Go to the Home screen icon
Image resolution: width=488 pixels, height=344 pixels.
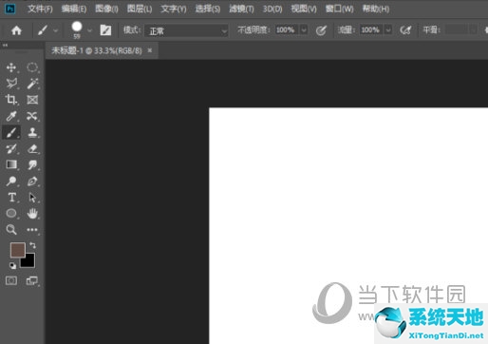click(x=16, y=30)
